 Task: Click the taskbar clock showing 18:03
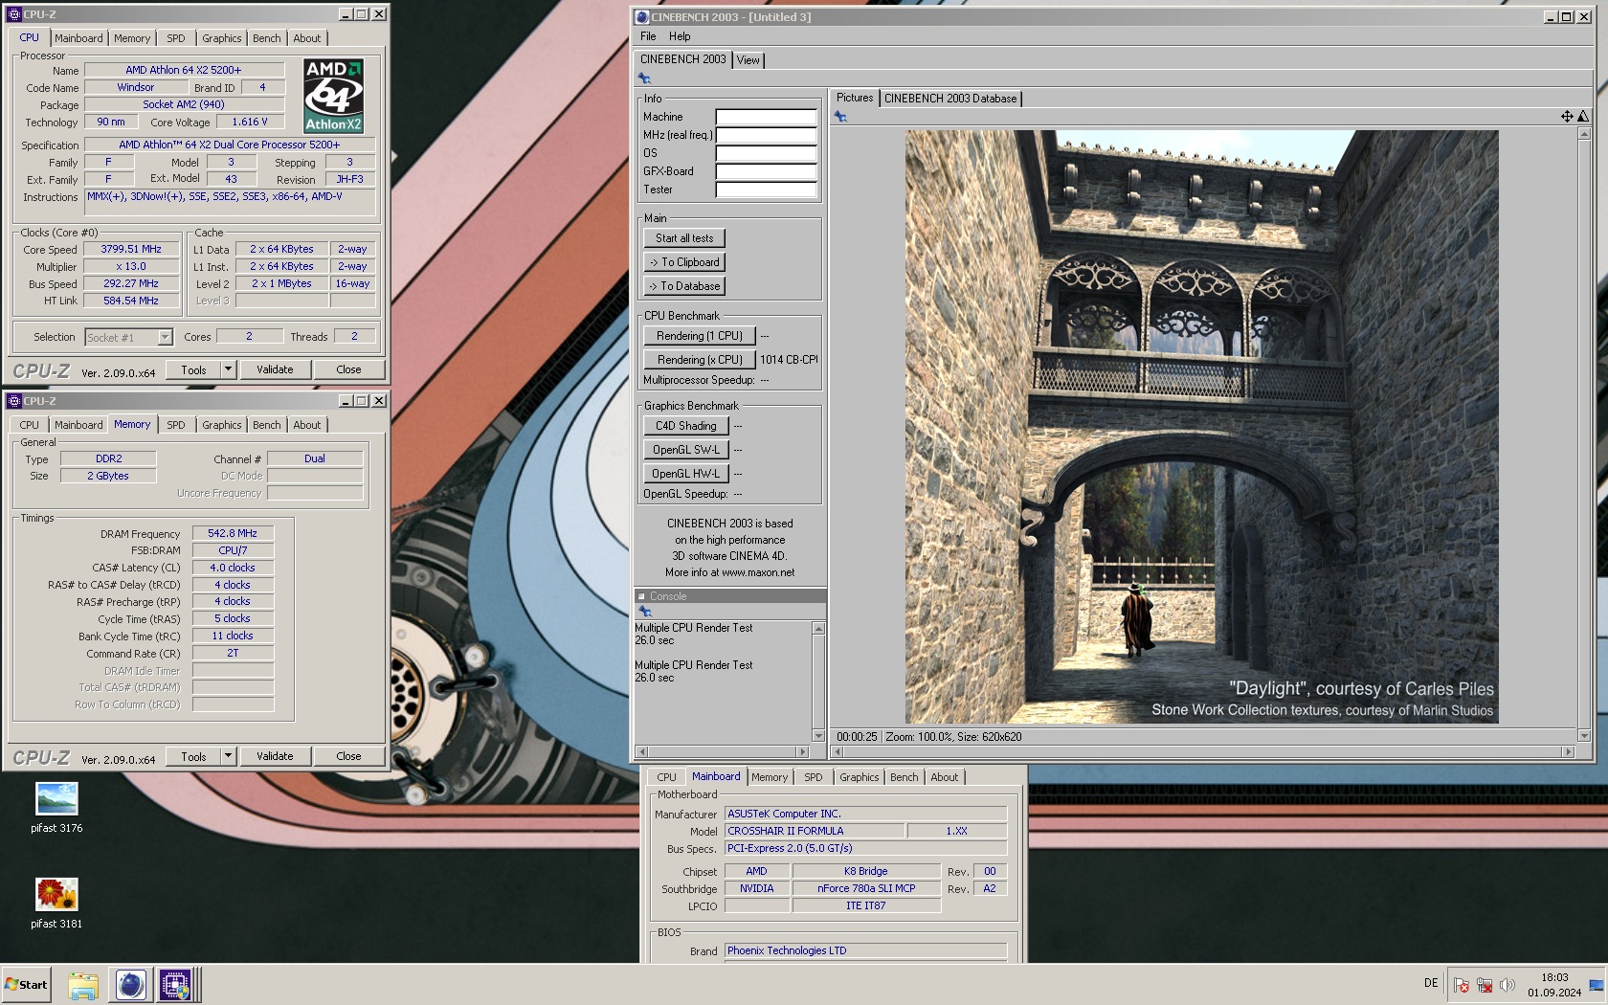click(1554, 985)
